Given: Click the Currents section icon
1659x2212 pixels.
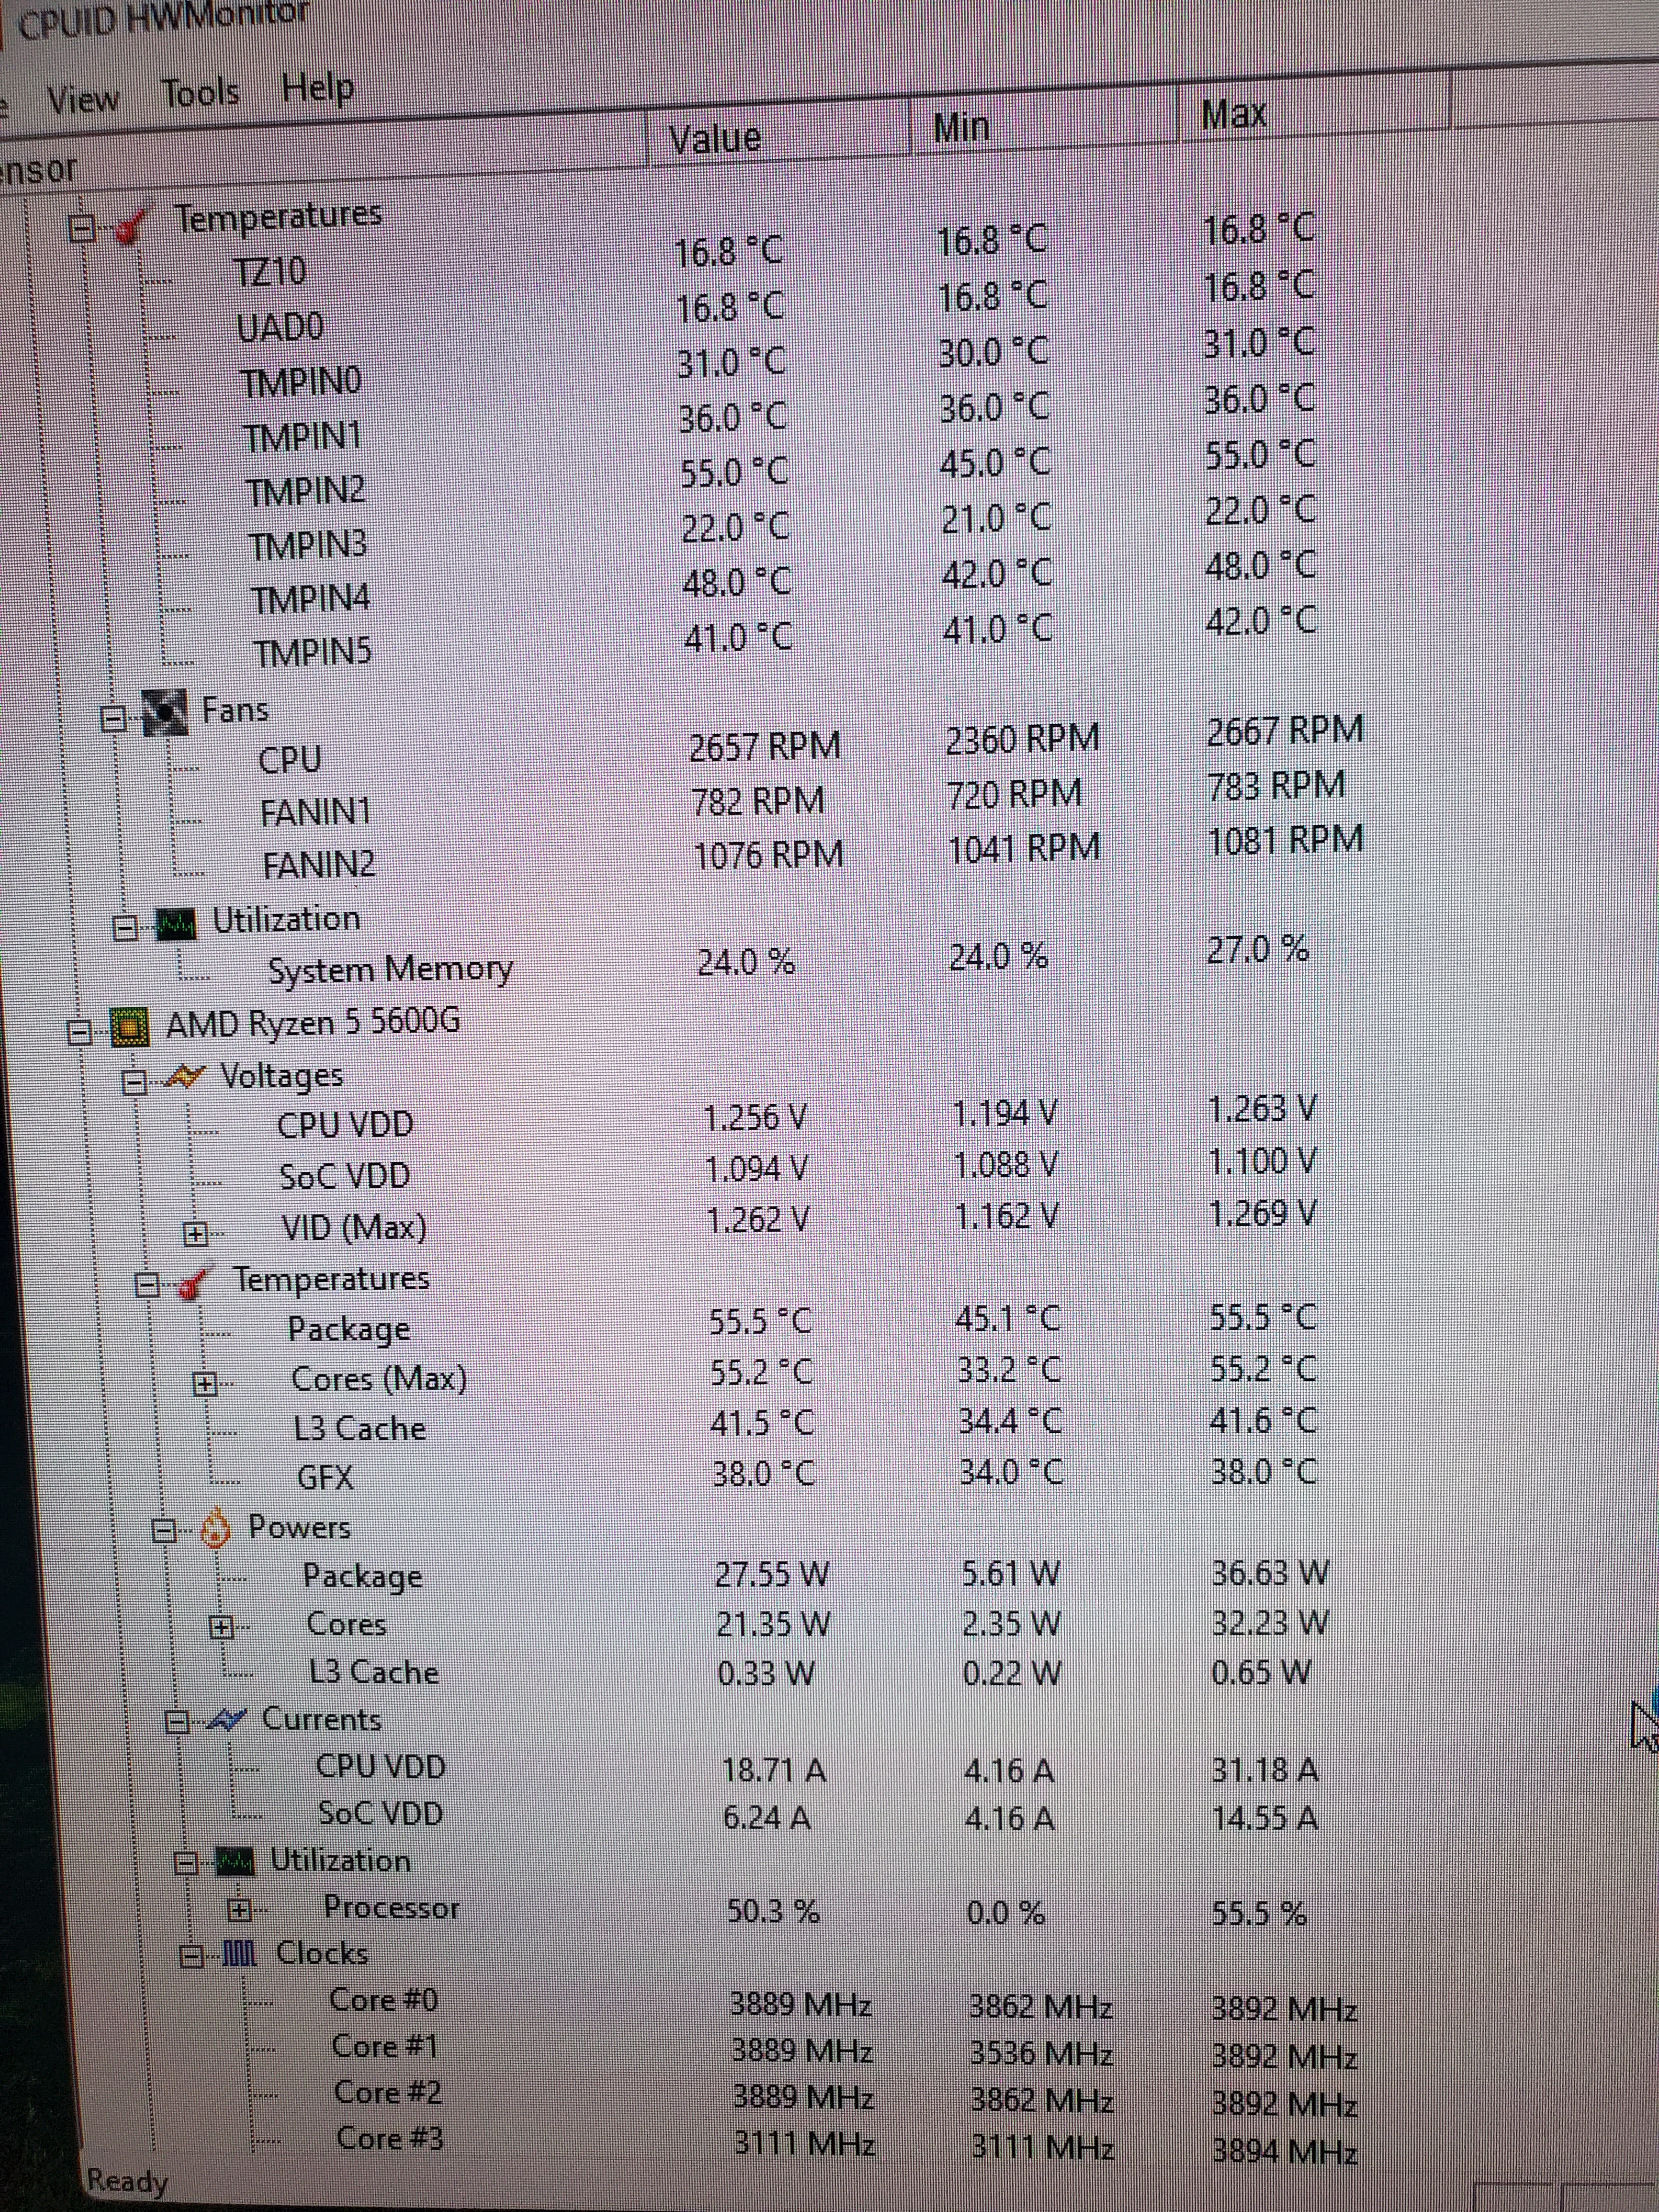Looking at the screenshot, I should coord(227,1720).
